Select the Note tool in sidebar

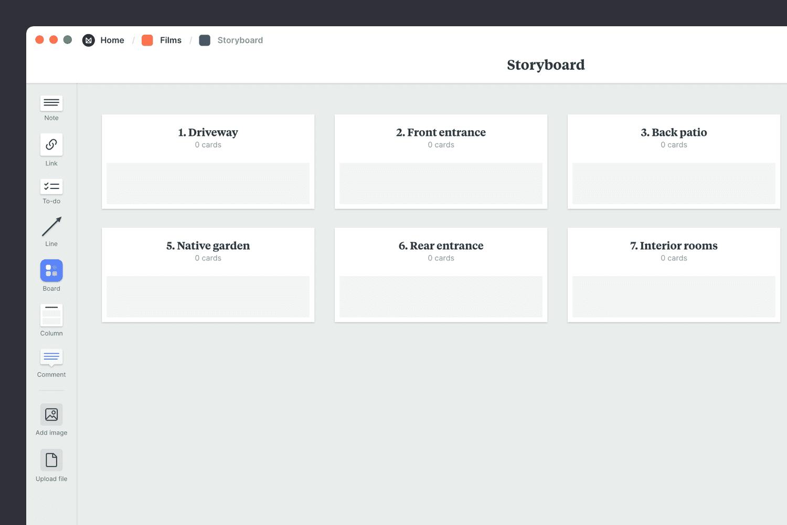pyautogui.click(x=51, y=103)
